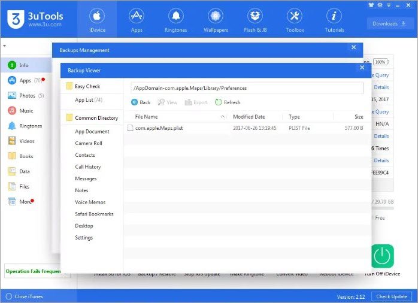The image size is (418, 303).
Task: Click the Turn Off iDevice power icon
Action: pyautogui.click(x=382, y=256)
